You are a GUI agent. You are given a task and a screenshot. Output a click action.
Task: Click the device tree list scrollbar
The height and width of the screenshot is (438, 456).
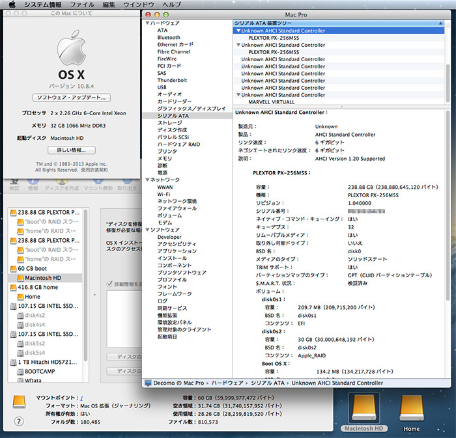448,83
